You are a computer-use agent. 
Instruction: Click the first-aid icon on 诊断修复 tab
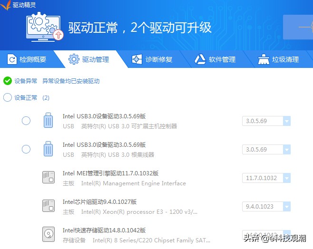click(x=137, y=59)
